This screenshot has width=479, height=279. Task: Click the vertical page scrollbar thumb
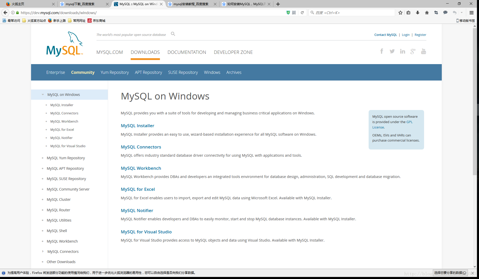pyautogui.click(x=475, y=101)
